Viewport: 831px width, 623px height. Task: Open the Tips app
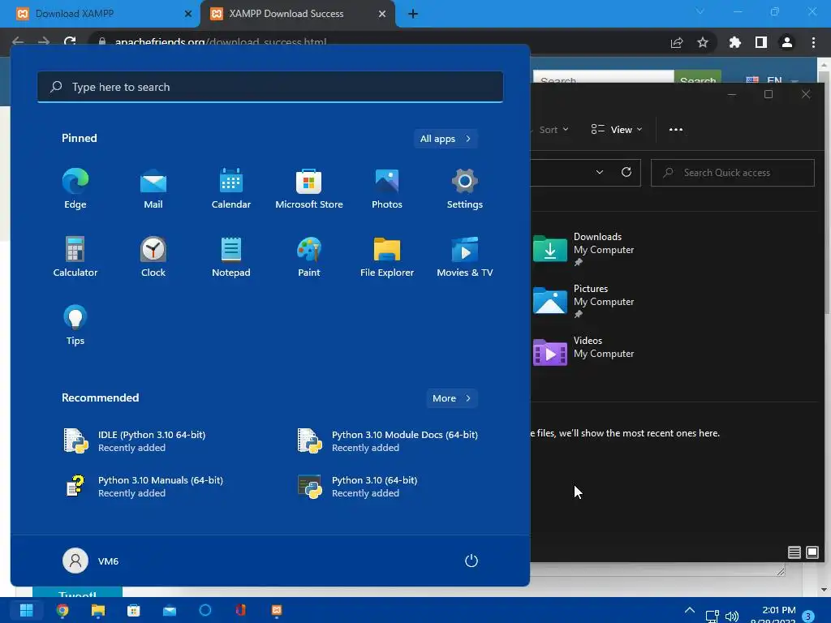(x=75, y=325)
